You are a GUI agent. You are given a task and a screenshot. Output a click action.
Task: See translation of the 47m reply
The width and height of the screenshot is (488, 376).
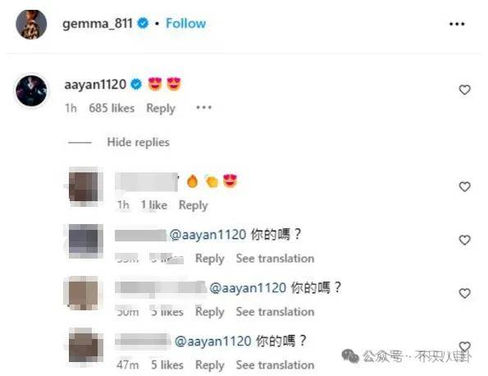pyautogui.click(x=275, y=365)
